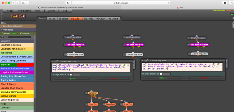Click Update in the left dialog
The width and height of the screenshot is (234, 112).
click(x=72, y=79)
